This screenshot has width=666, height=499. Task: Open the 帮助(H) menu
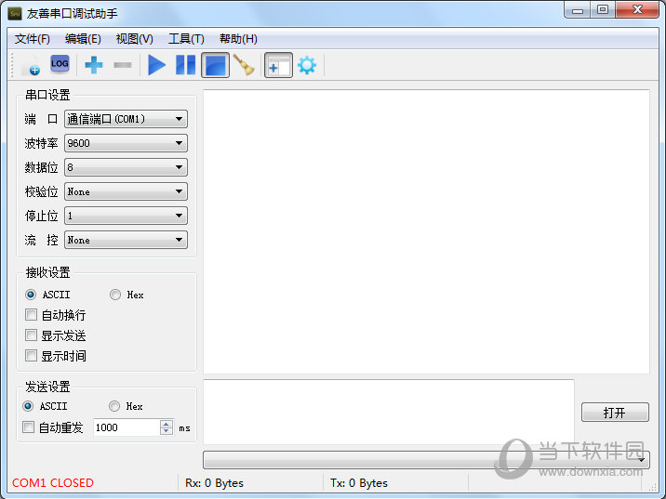(238, 39)
